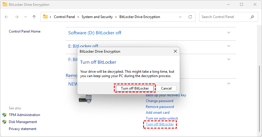Open Change password link

click(160, 101)
